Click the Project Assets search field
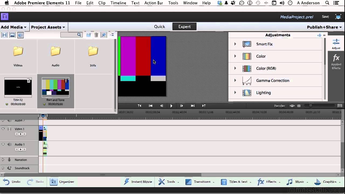Image resolution: width=345 pixels, height=194 pixels. tap(71, 35)
